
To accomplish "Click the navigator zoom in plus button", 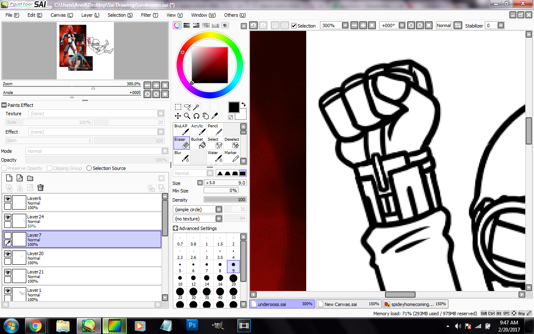I will [156, 85].
